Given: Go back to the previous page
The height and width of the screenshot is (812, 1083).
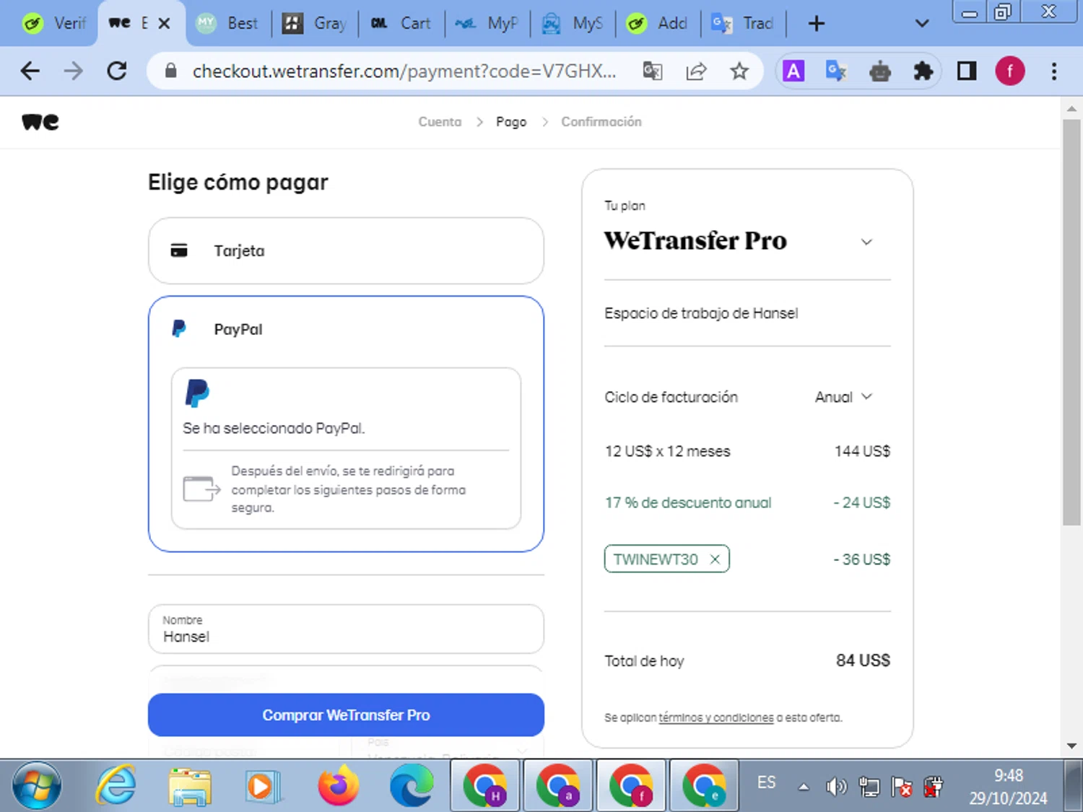Looking at the screenshot, I should pos(30,71).
